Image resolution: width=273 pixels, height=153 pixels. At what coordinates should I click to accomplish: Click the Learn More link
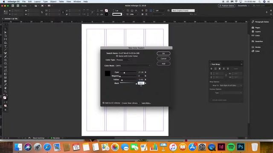[146, 103]
